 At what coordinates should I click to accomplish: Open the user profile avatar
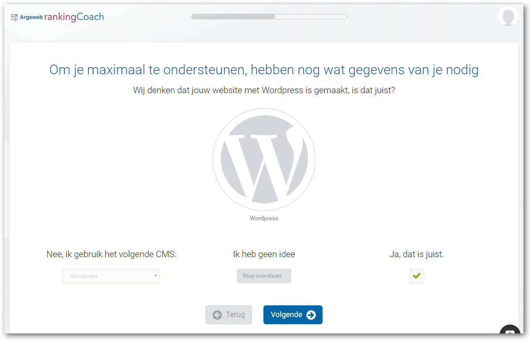pyautogui.click(x=508, y=16)
